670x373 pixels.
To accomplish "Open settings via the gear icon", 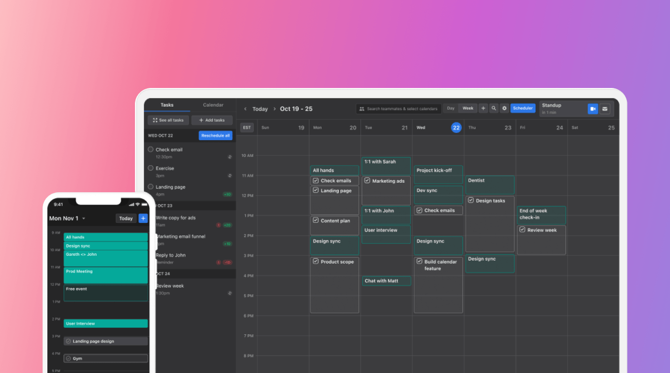I will [504, 109].
